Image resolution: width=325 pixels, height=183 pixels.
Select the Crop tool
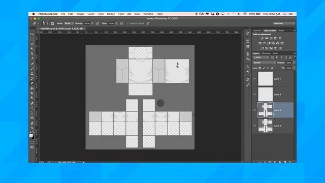pyautogui.click(x=32, y=54)
